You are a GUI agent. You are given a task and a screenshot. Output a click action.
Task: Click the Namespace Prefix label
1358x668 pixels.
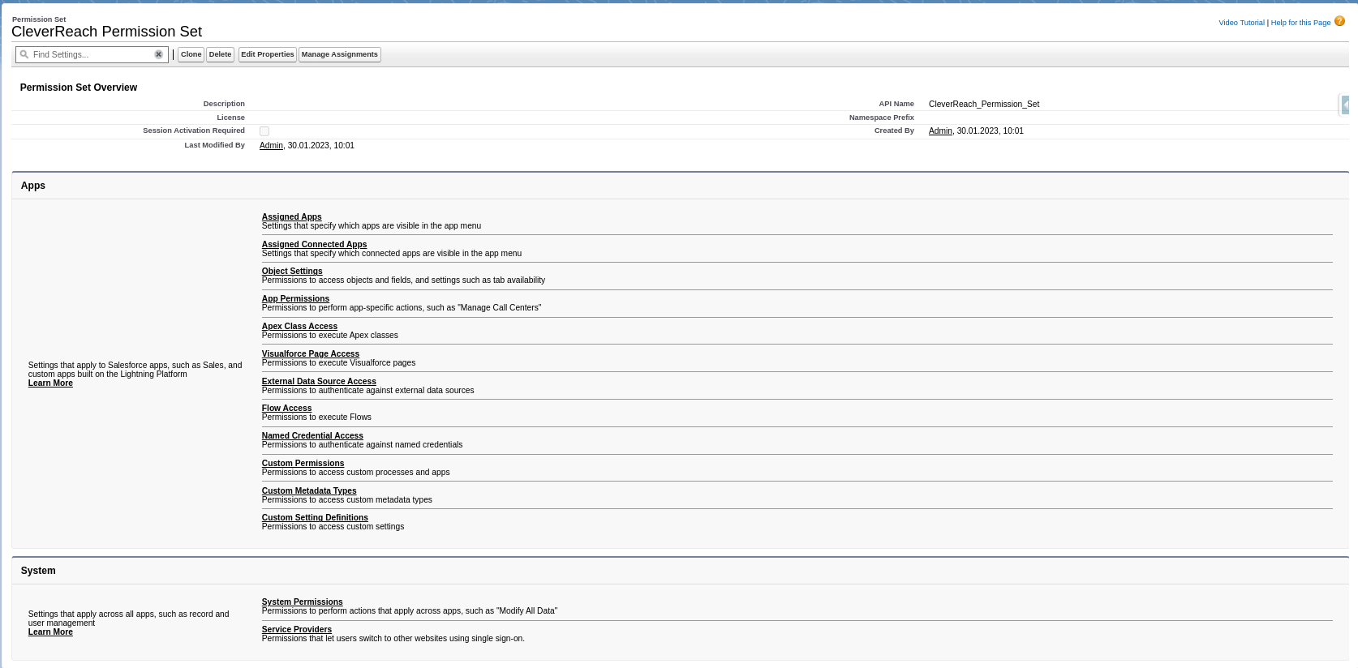click(x=882, y=118)
